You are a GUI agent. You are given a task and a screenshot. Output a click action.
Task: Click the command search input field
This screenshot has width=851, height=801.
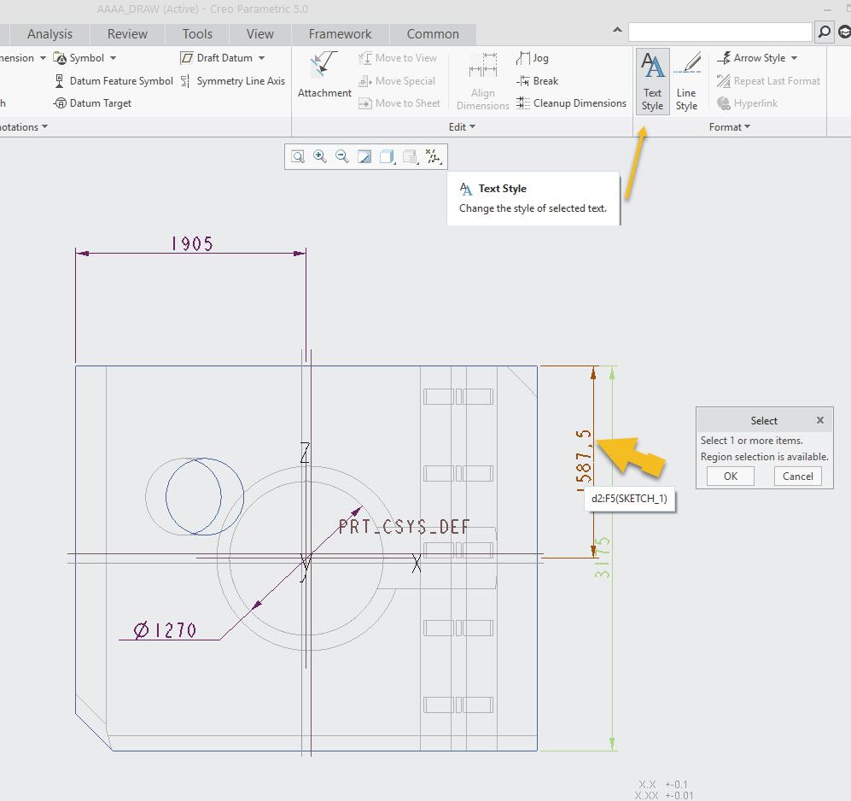click(x=720, y=32)
